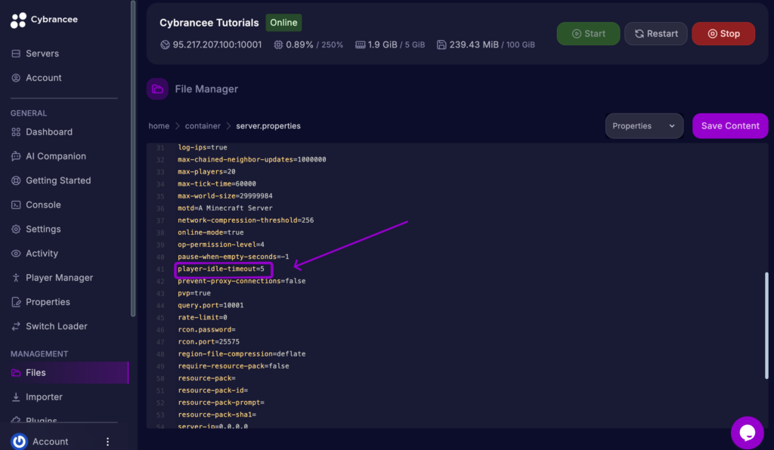This screenshot has width=774, height=450.
Task: Click the line pvp=true
Action: pyautogui.click(x=194, y=293)
